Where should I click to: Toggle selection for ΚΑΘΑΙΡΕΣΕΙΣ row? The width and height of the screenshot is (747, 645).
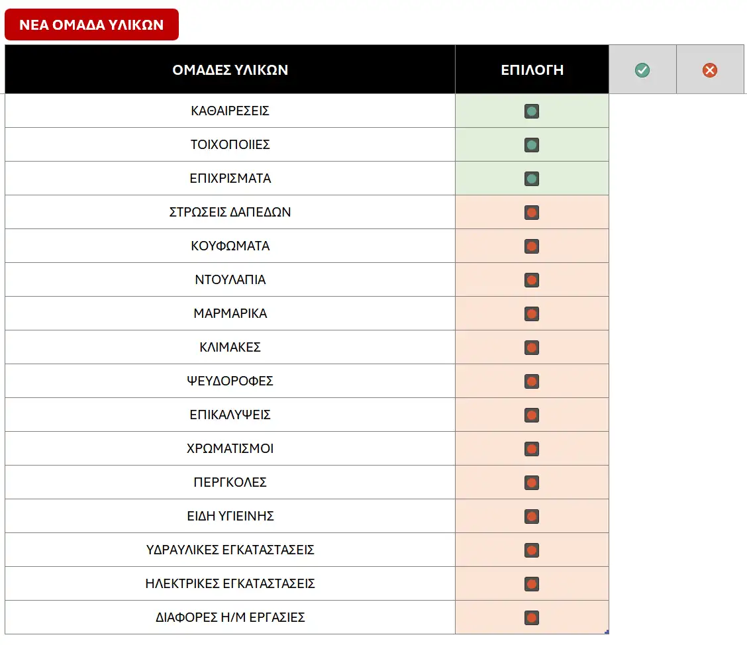[531, 111]
